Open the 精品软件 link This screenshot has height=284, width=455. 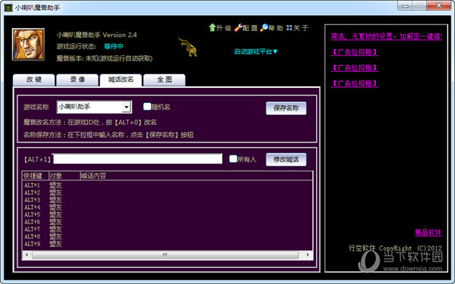[x=428, y=233]
